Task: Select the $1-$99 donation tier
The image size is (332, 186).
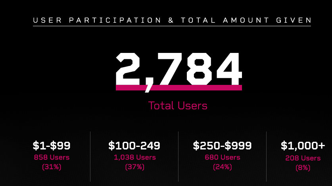Action: coord(52,146)
